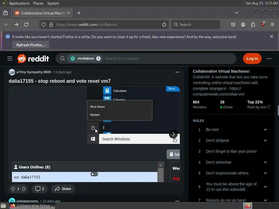The image size is (279, 209).
Task: Click the post screenshot image
Action: click(x=94, y=134)
